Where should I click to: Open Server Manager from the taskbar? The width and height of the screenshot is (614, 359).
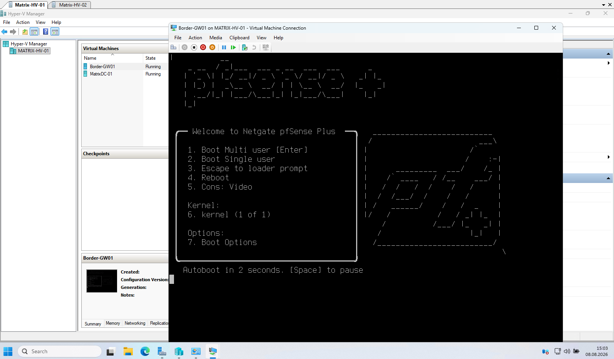tap(162, 351)
